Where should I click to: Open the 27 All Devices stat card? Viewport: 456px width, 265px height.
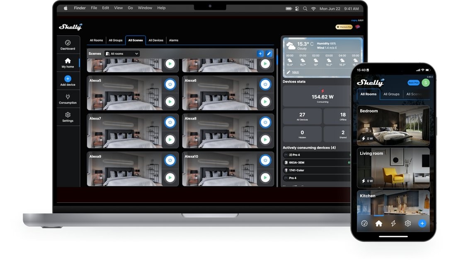pos(302,117)
